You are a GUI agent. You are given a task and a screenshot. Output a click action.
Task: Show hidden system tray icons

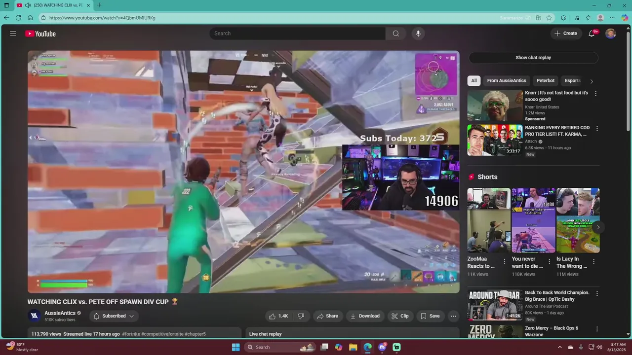click(560, 347)
